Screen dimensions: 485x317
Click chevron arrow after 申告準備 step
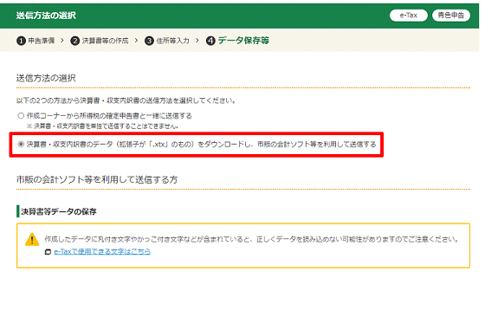pos(62,41)
